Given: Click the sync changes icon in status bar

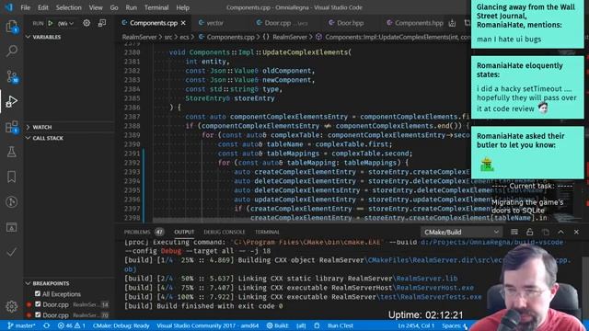Looking at the screenshot, I should 47,325.
